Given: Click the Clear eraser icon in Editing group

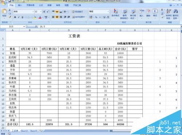Looking at the screenshot, I should click(x=162, y=17).
